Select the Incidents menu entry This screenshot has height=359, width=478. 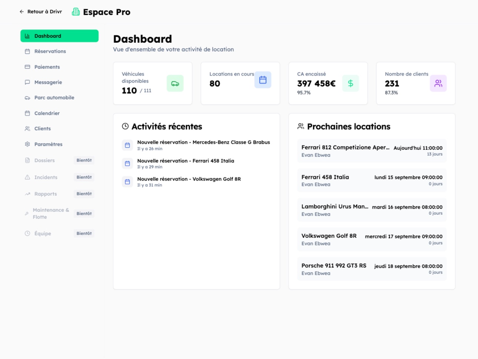point(59,177)
